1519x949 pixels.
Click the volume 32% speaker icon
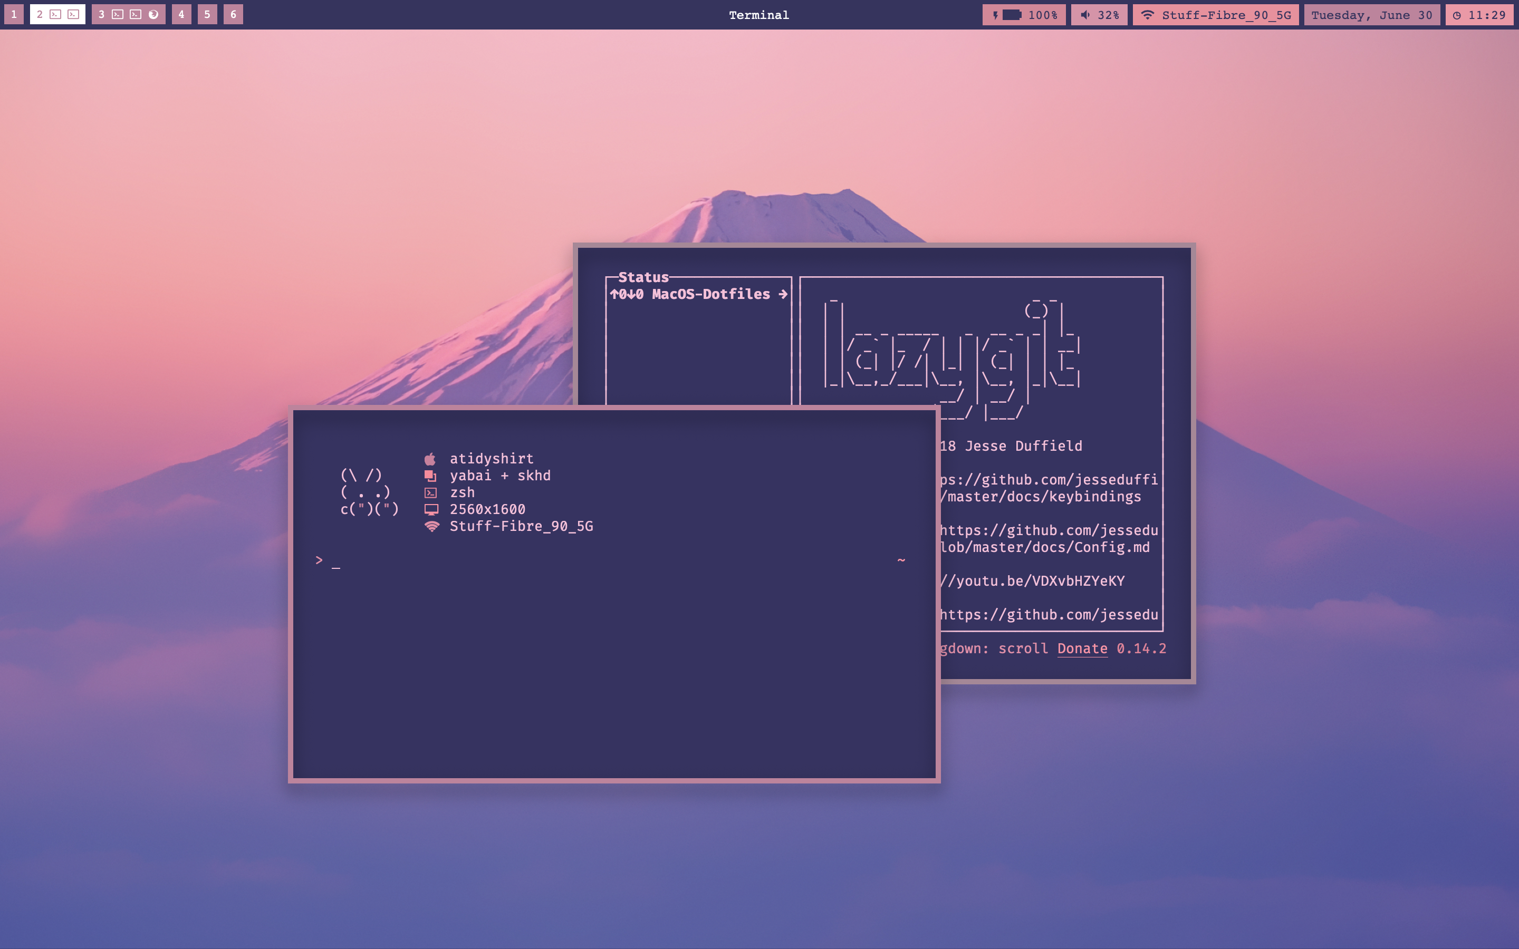1085,13
